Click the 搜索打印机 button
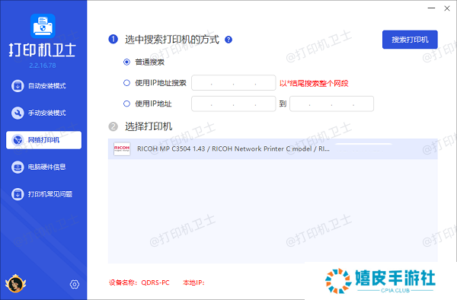Image resolution: width=457 pixels, height=300 pixels. pyautogui.click(x=410, y=40)
